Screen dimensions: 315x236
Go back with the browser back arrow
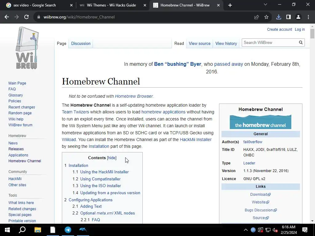[7, 17]
